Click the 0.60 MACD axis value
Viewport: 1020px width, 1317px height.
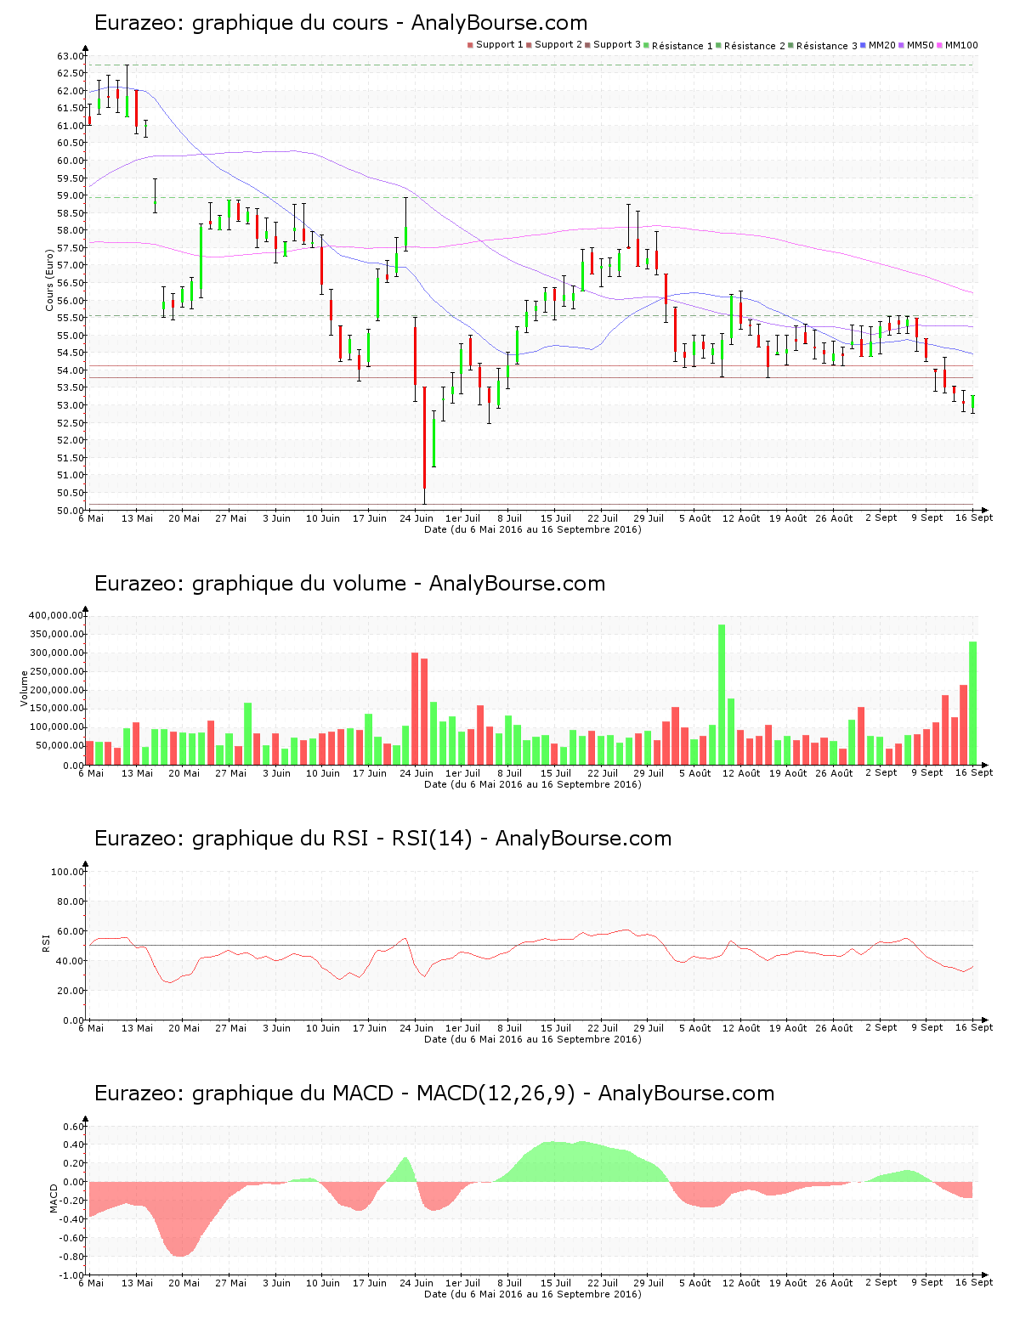point(74,1127)
